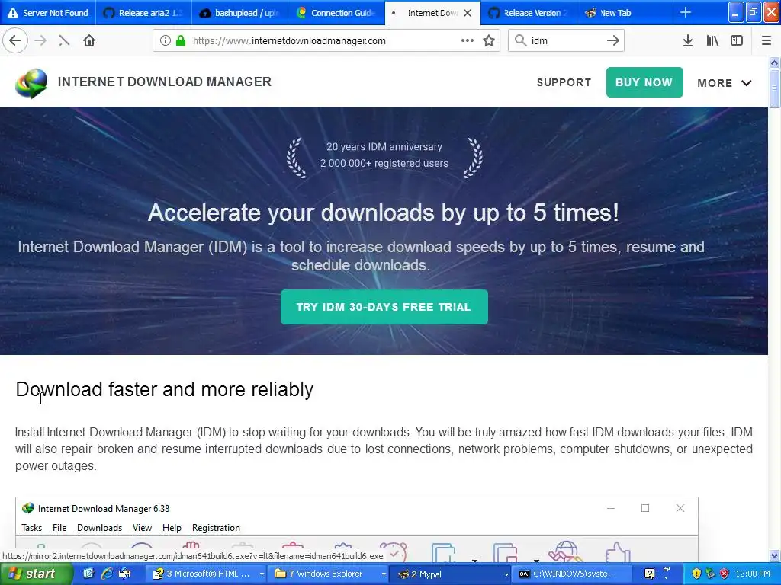Switch to Release Version tab

click(x=529, y=12)
